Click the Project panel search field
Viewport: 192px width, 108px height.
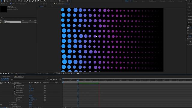(x=18, y=17)
